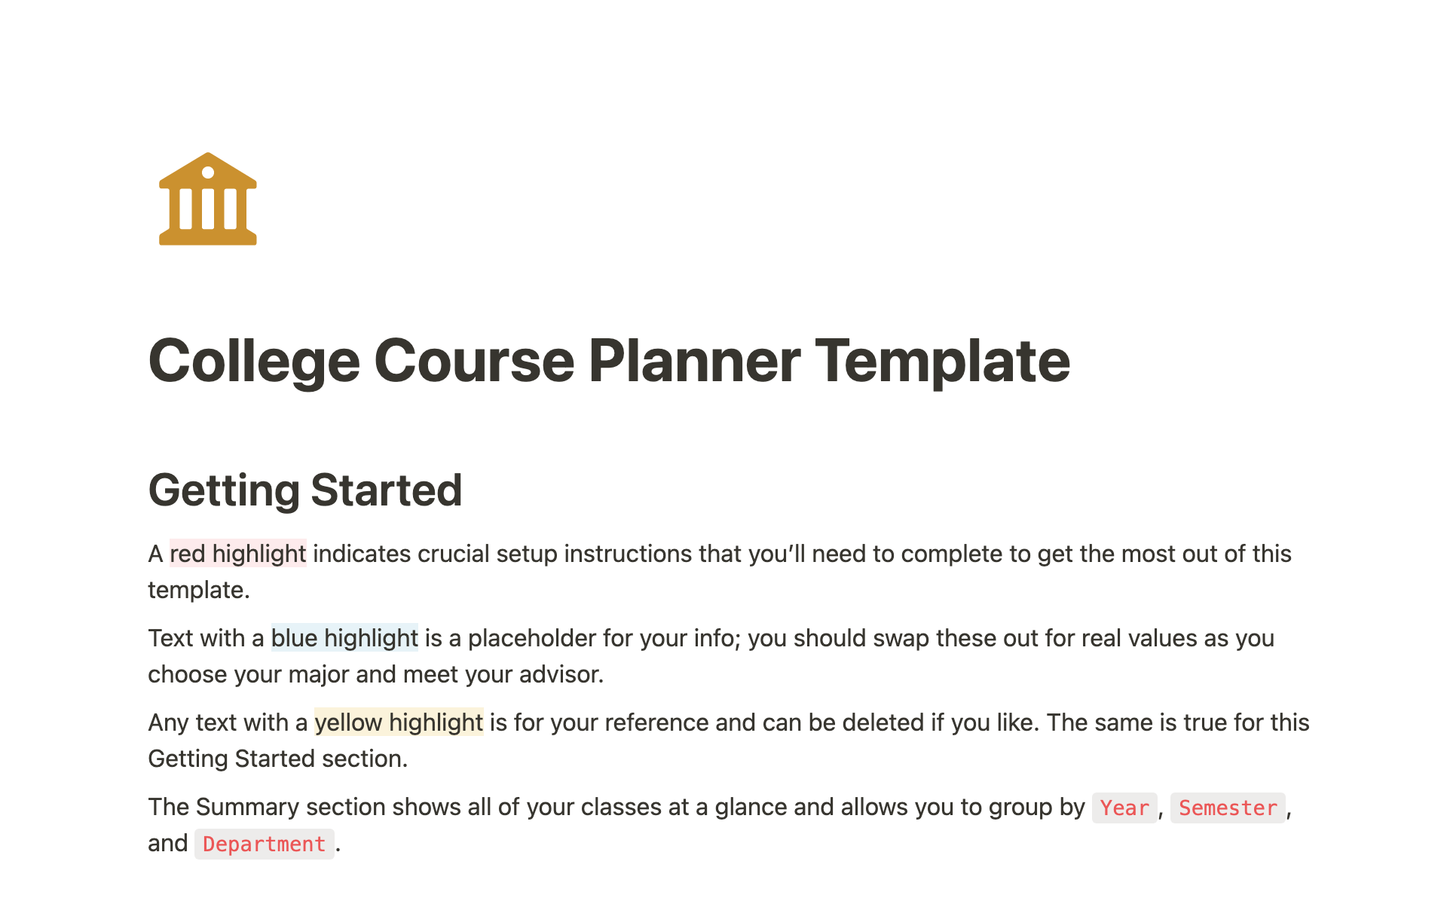Select the Getting Started heading
Screen dimensions: 1447x904
coord(304,490)
